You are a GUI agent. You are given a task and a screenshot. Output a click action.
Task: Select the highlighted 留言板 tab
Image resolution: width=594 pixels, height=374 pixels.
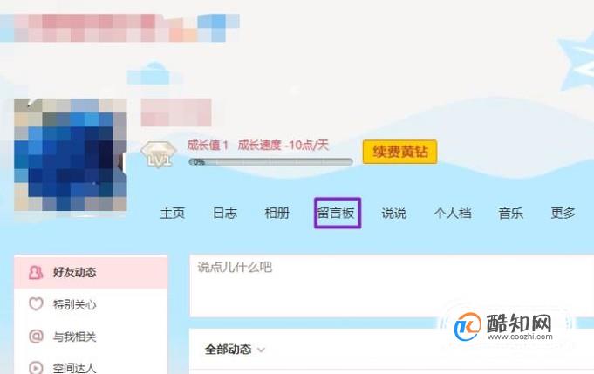click(338, 213)
